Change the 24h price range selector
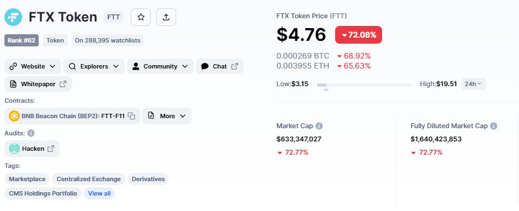 [x=474, y=84]
